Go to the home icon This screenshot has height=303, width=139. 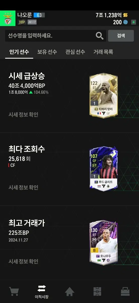70,292
